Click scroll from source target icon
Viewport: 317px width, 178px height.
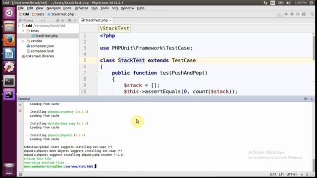click(x=58, y=20)
